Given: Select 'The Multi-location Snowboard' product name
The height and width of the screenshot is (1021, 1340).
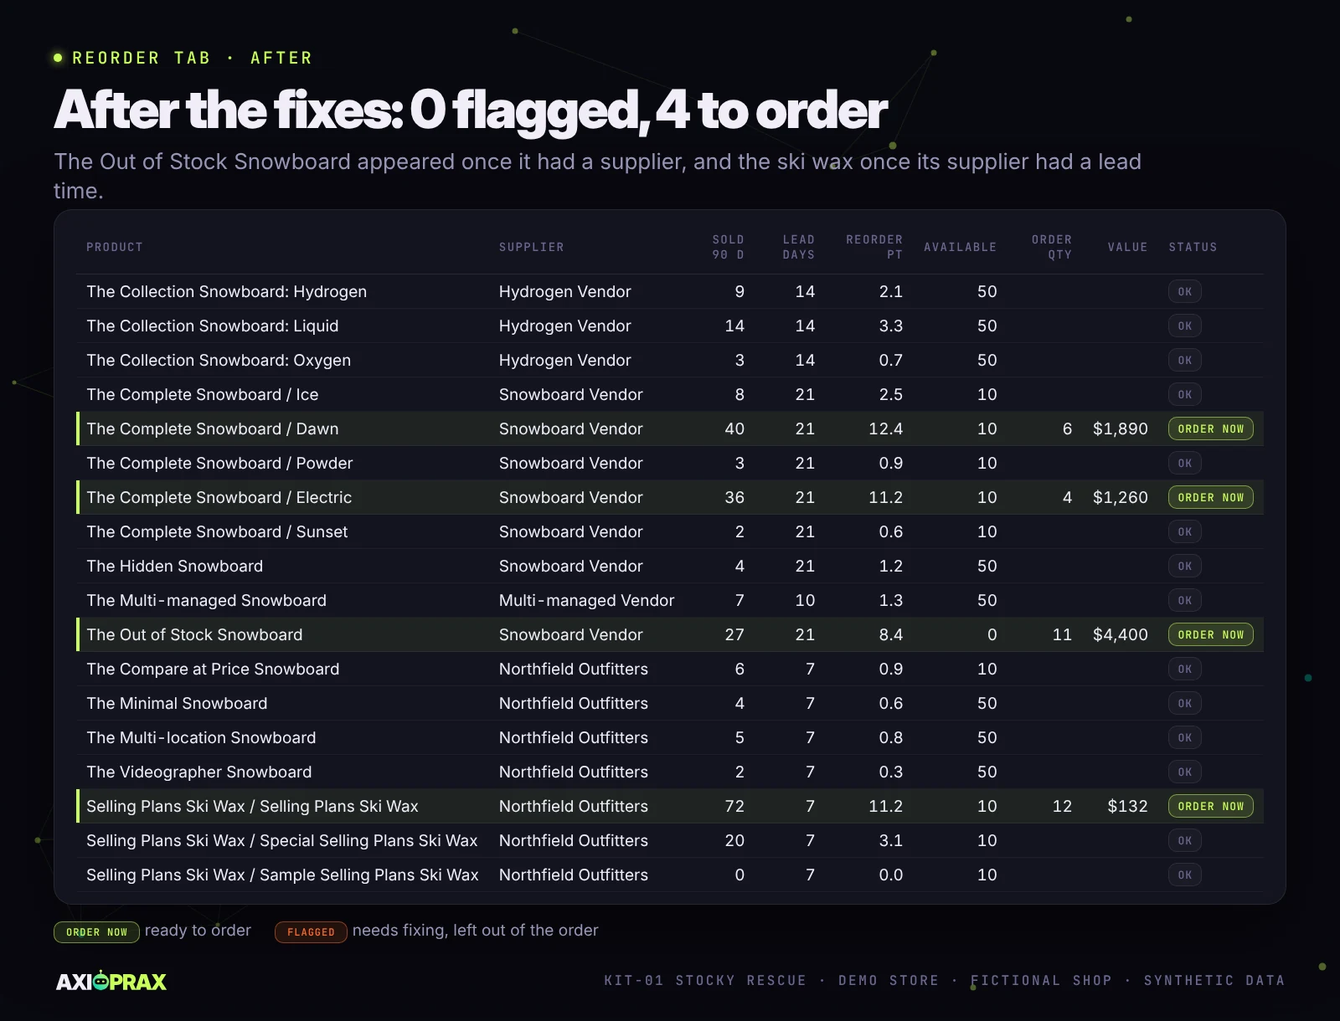Looking at the screenshot, I should click(201, 737).
